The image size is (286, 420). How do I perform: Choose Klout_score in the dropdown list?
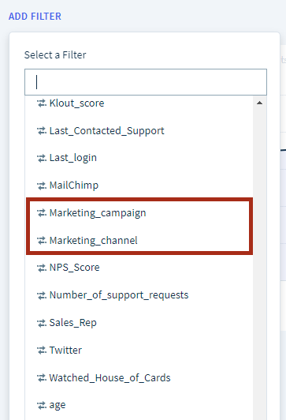139,103
